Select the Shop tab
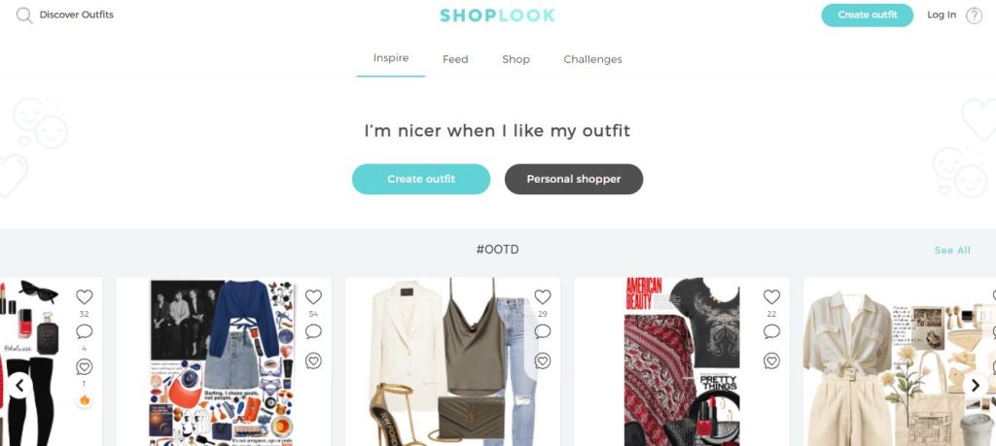This screenshot has width=996, height=446. point(516,59)
